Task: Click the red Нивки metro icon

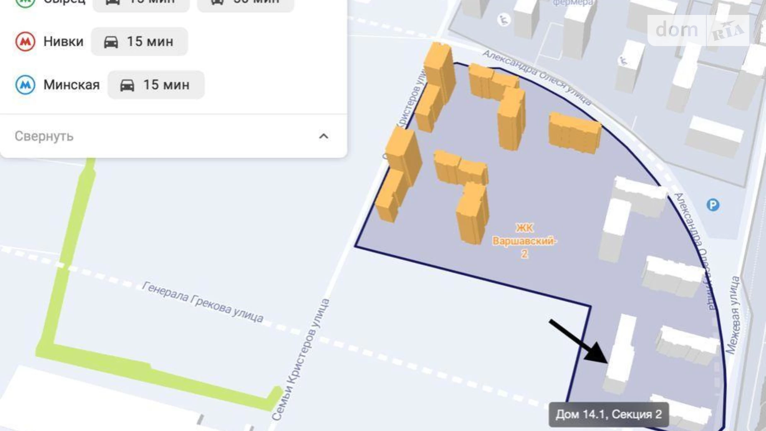Action: [x=25, y=41]
